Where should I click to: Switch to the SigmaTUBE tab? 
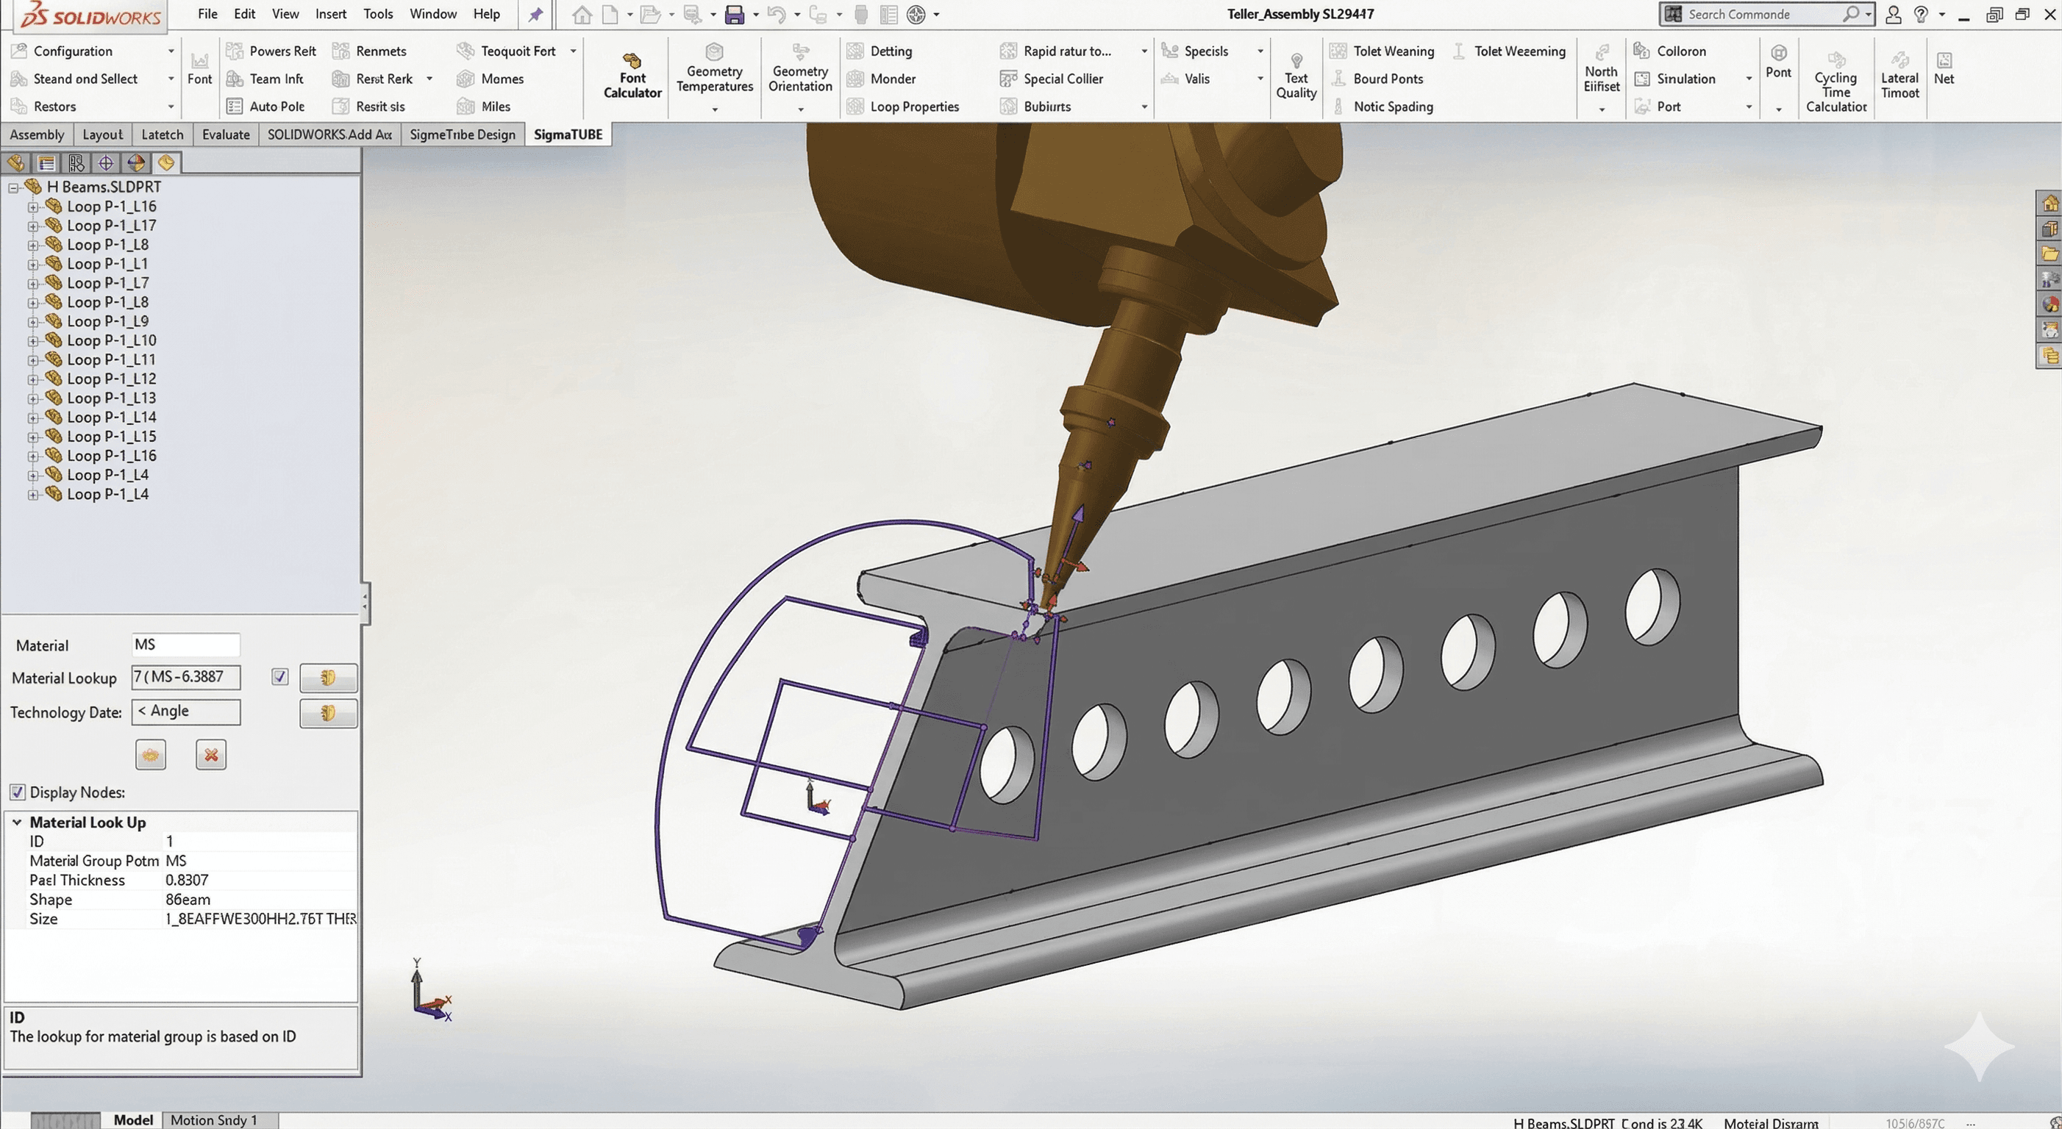click(568, 135)
